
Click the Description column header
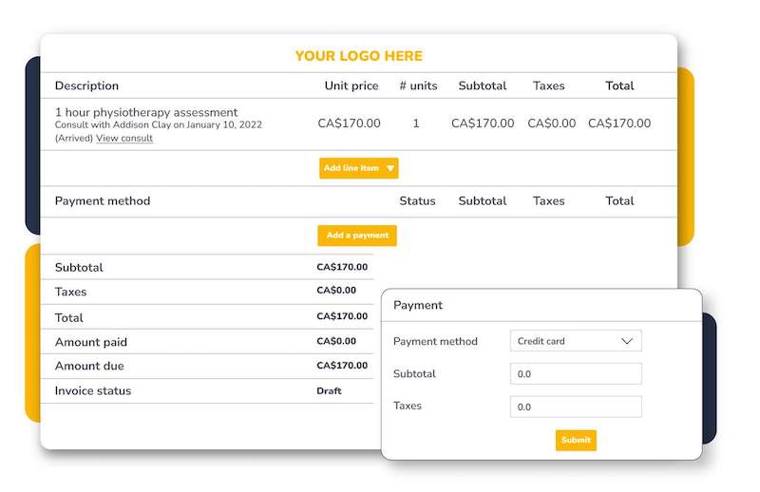click(86, 85)
